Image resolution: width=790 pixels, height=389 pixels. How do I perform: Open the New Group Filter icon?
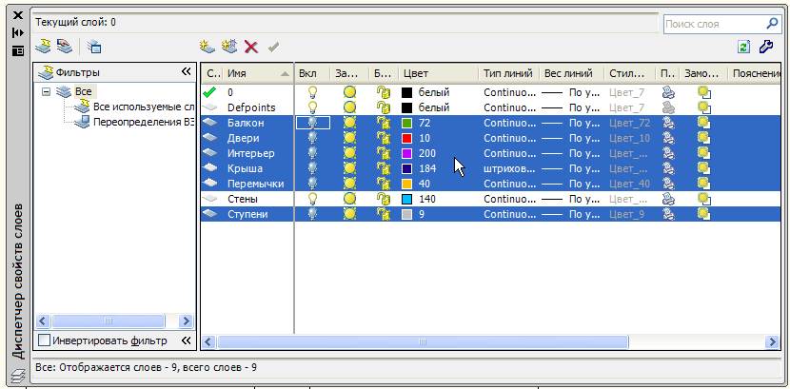click(x=64, y=47)
